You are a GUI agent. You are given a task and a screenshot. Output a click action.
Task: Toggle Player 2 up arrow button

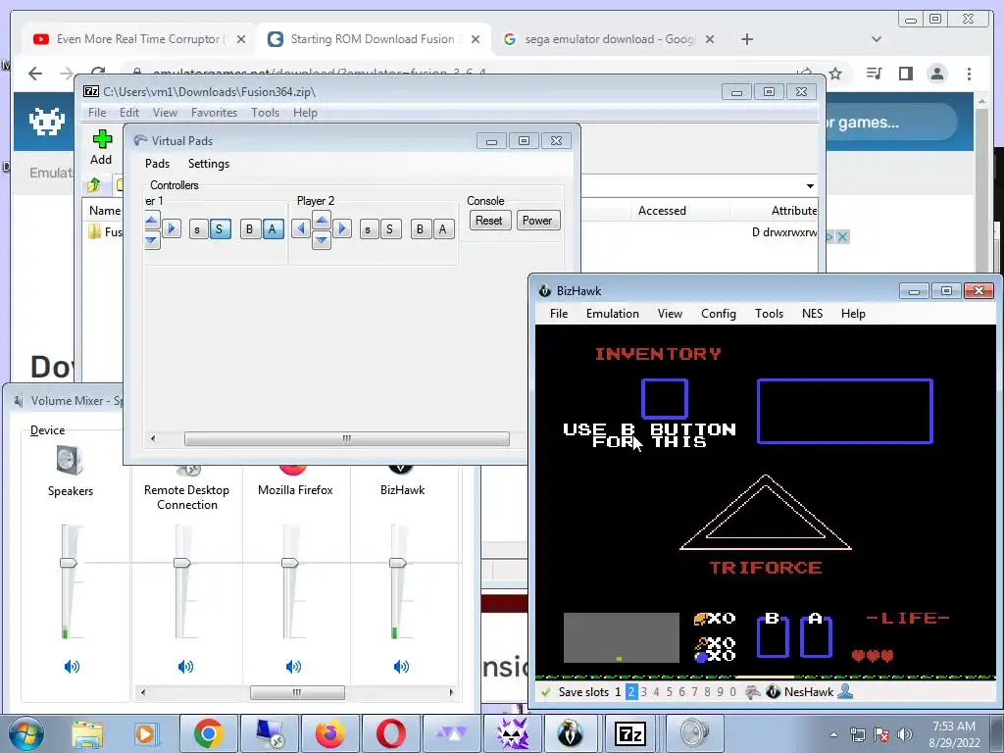(x=322, y=220)
